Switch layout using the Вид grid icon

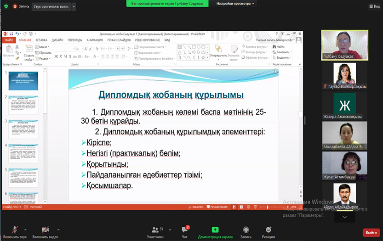click(373, 7)
